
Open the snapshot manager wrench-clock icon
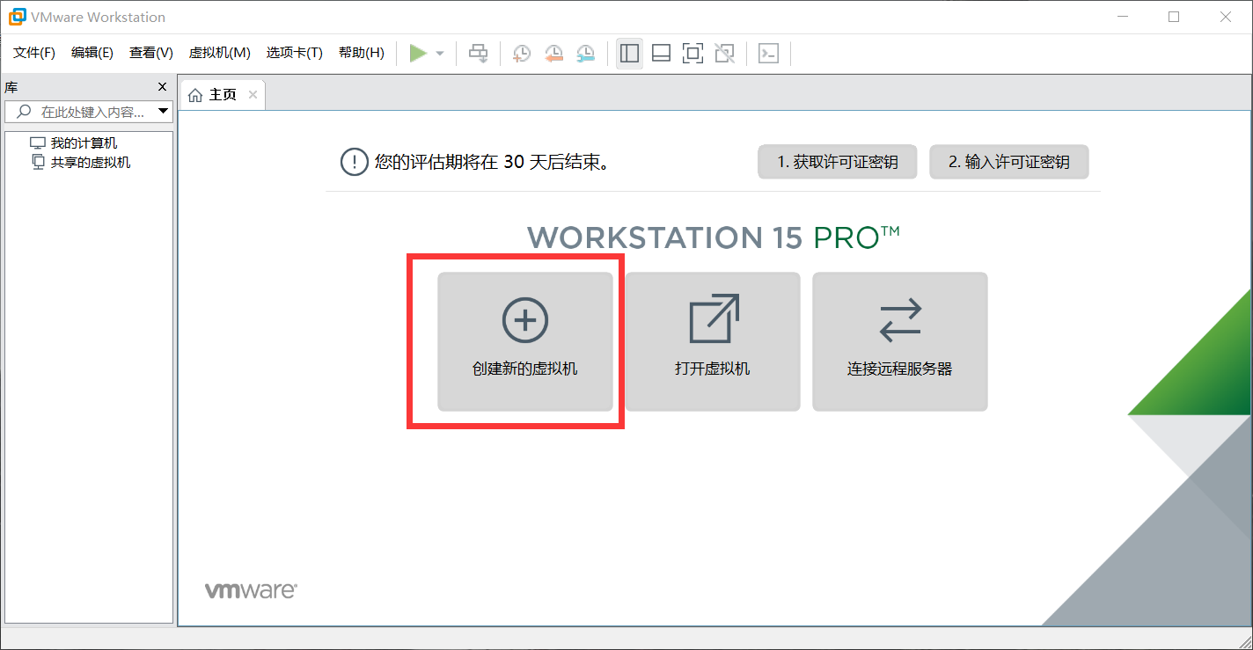[585, 54]
